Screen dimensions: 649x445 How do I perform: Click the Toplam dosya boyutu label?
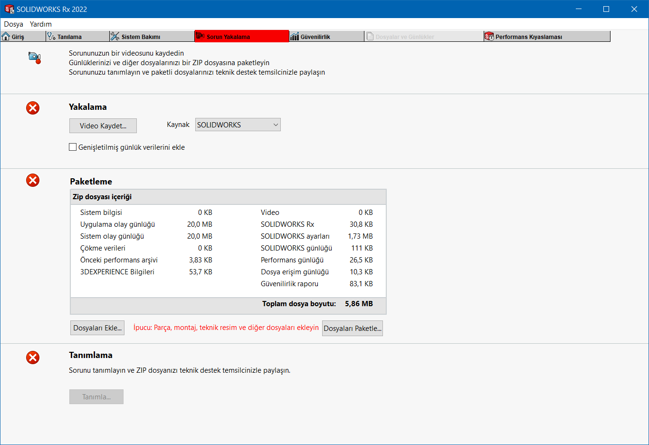point(299,304)
